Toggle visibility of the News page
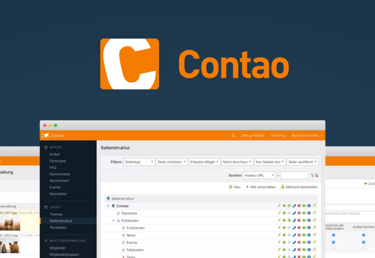This screenshot has height=258, width=375. point(304,235)
